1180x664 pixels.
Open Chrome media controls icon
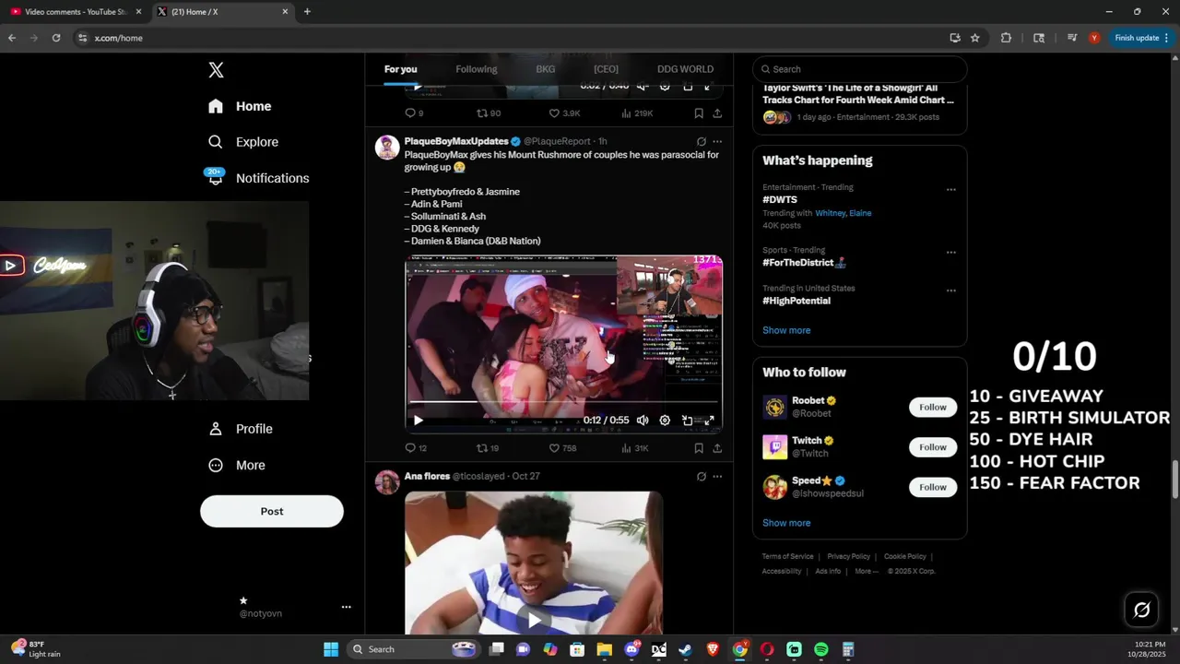(1072, 38)
